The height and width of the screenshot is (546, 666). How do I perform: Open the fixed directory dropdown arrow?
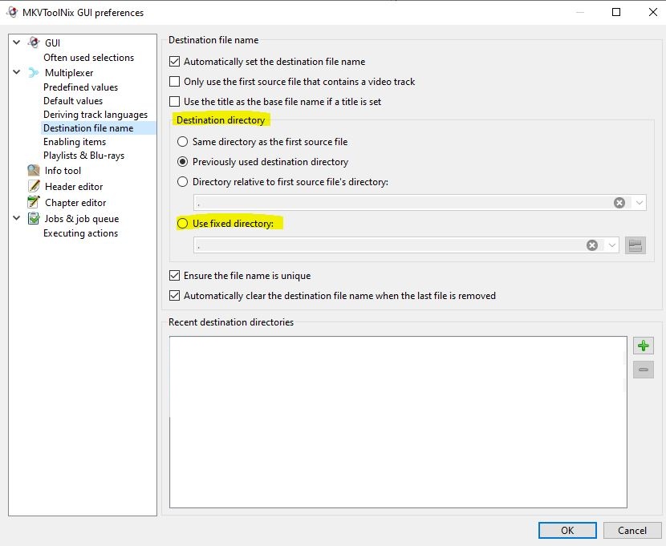point(612,245)
